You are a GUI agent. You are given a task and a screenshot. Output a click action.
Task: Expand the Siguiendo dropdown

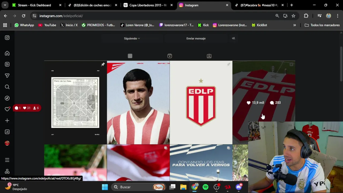click(x=132, y=38)
